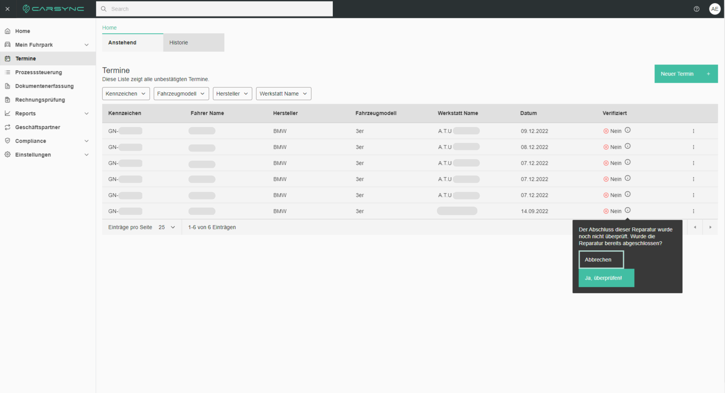The image size is (725, 393).
Task: Click 3er in the 14.09.2022 row
Action: click(x=360, y=211)
